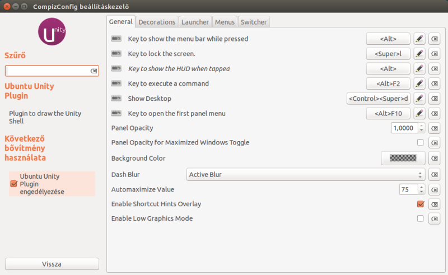Click into the Panel Opacity value field

tap(404, 128)
